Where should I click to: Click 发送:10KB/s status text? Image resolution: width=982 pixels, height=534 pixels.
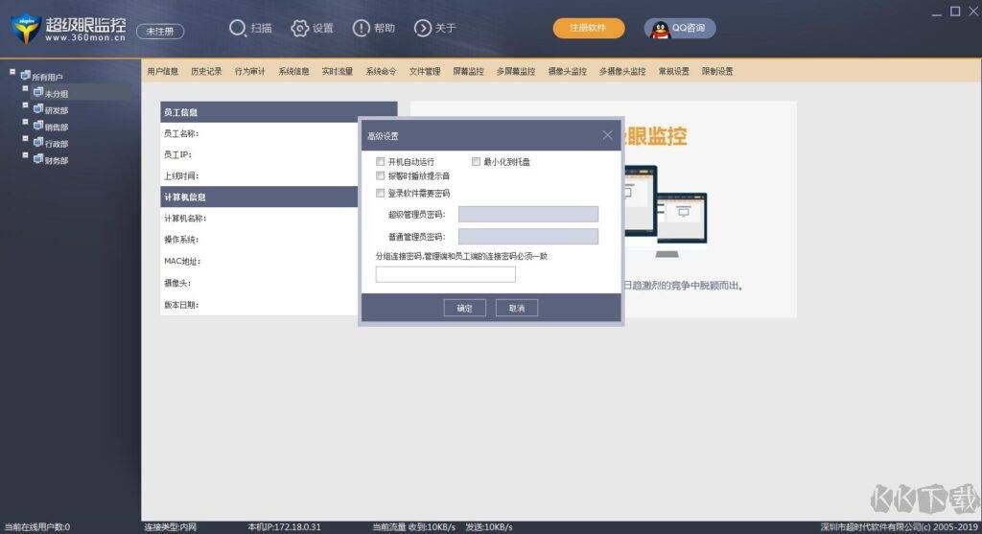pyautogui.click(x=489, y=527)
